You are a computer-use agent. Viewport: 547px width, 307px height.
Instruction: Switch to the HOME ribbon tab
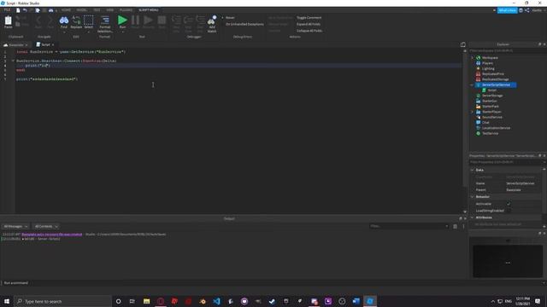pos(66,10)
